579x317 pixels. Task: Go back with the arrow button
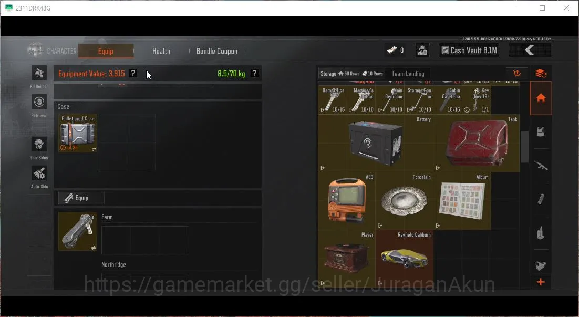point(530,50)
